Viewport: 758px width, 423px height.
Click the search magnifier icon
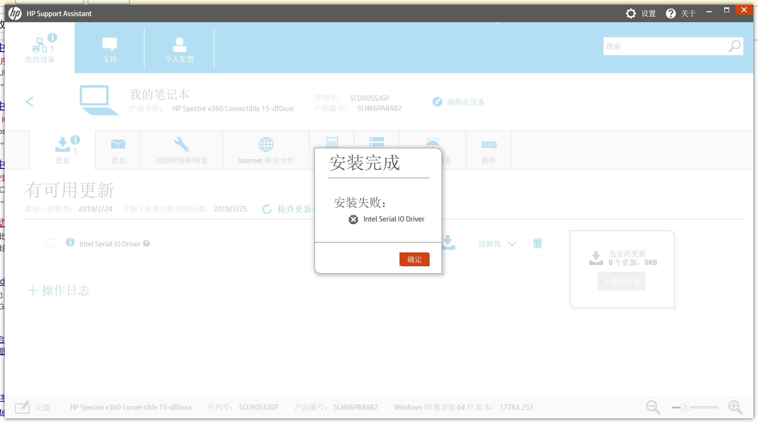pos(734,46)
